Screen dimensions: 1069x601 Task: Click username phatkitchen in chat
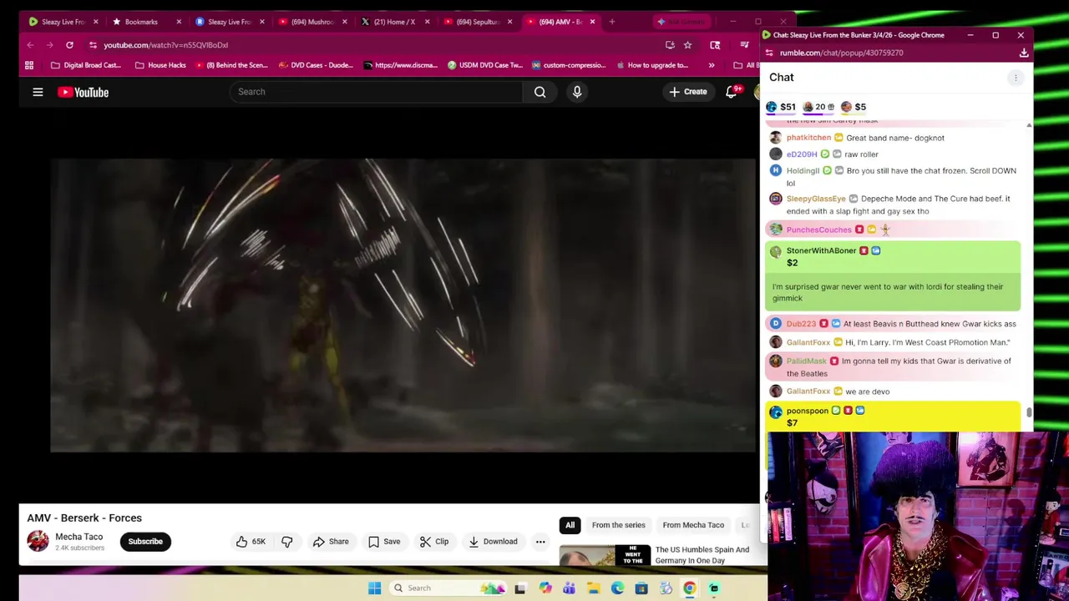808,138
